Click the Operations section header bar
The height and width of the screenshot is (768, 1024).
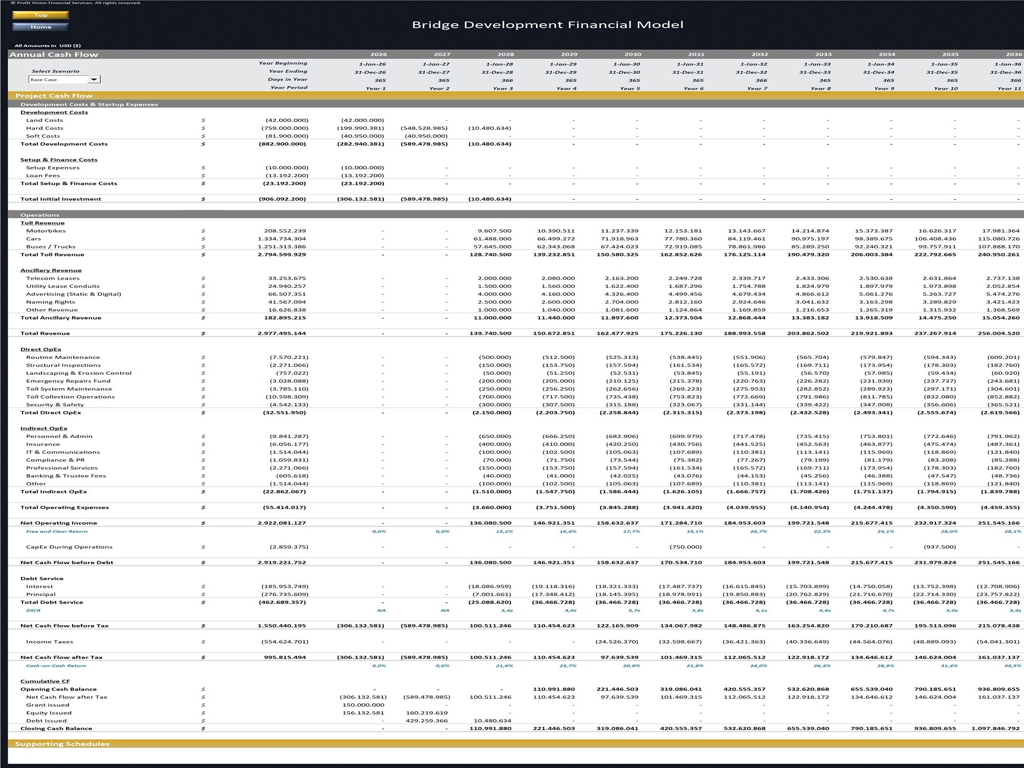coord(40,215)
